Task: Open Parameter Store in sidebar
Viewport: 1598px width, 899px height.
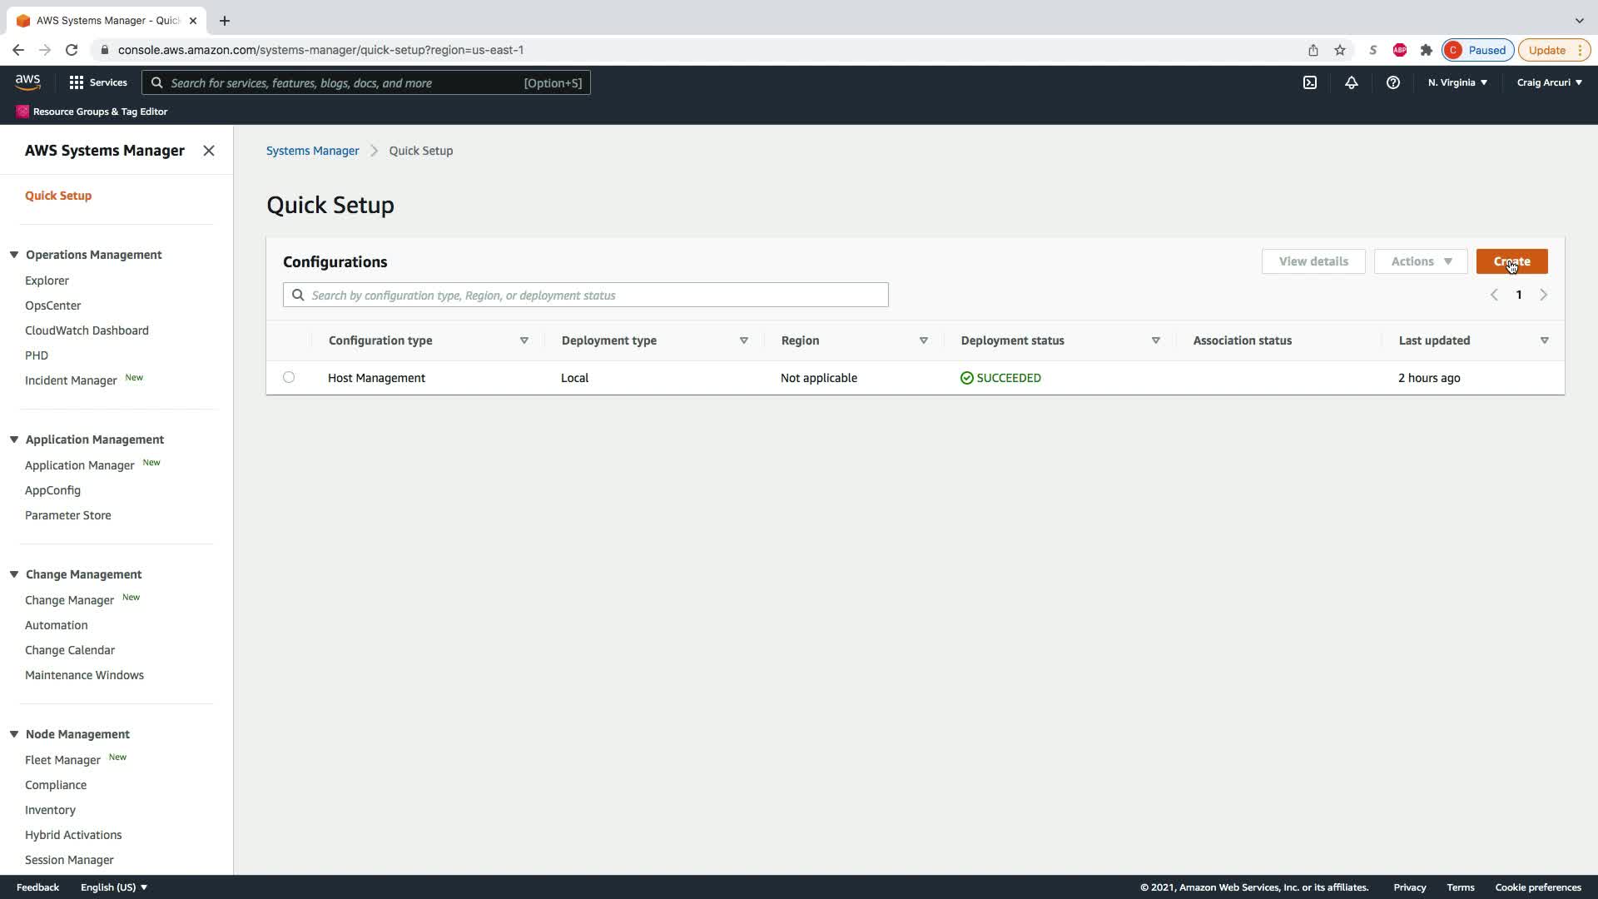Action: [x=68, y=515]
